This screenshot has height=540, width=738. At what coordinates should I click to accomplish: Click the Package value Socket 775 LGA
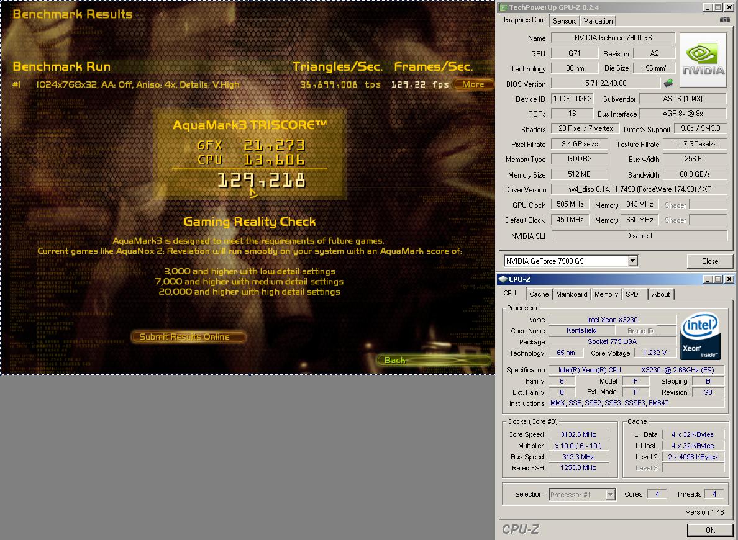(x=613, y=341)
